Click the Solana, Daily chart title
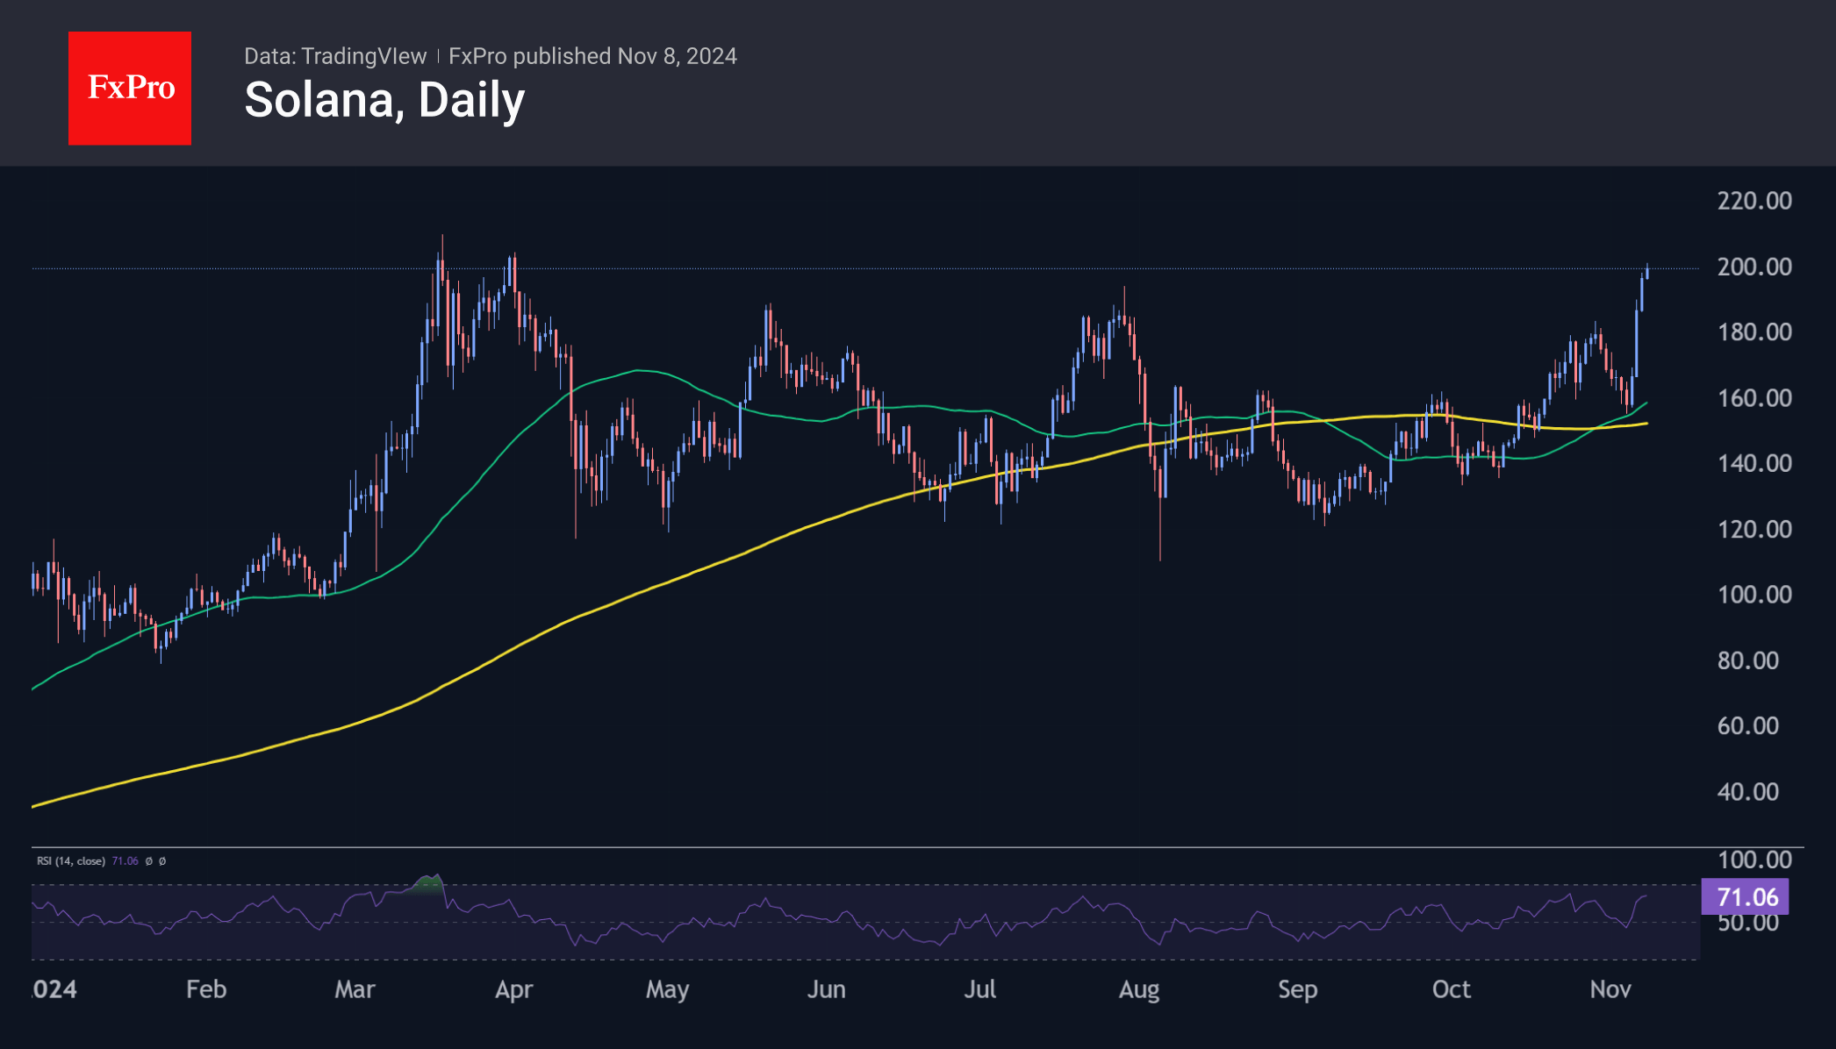 click(384, 100)
